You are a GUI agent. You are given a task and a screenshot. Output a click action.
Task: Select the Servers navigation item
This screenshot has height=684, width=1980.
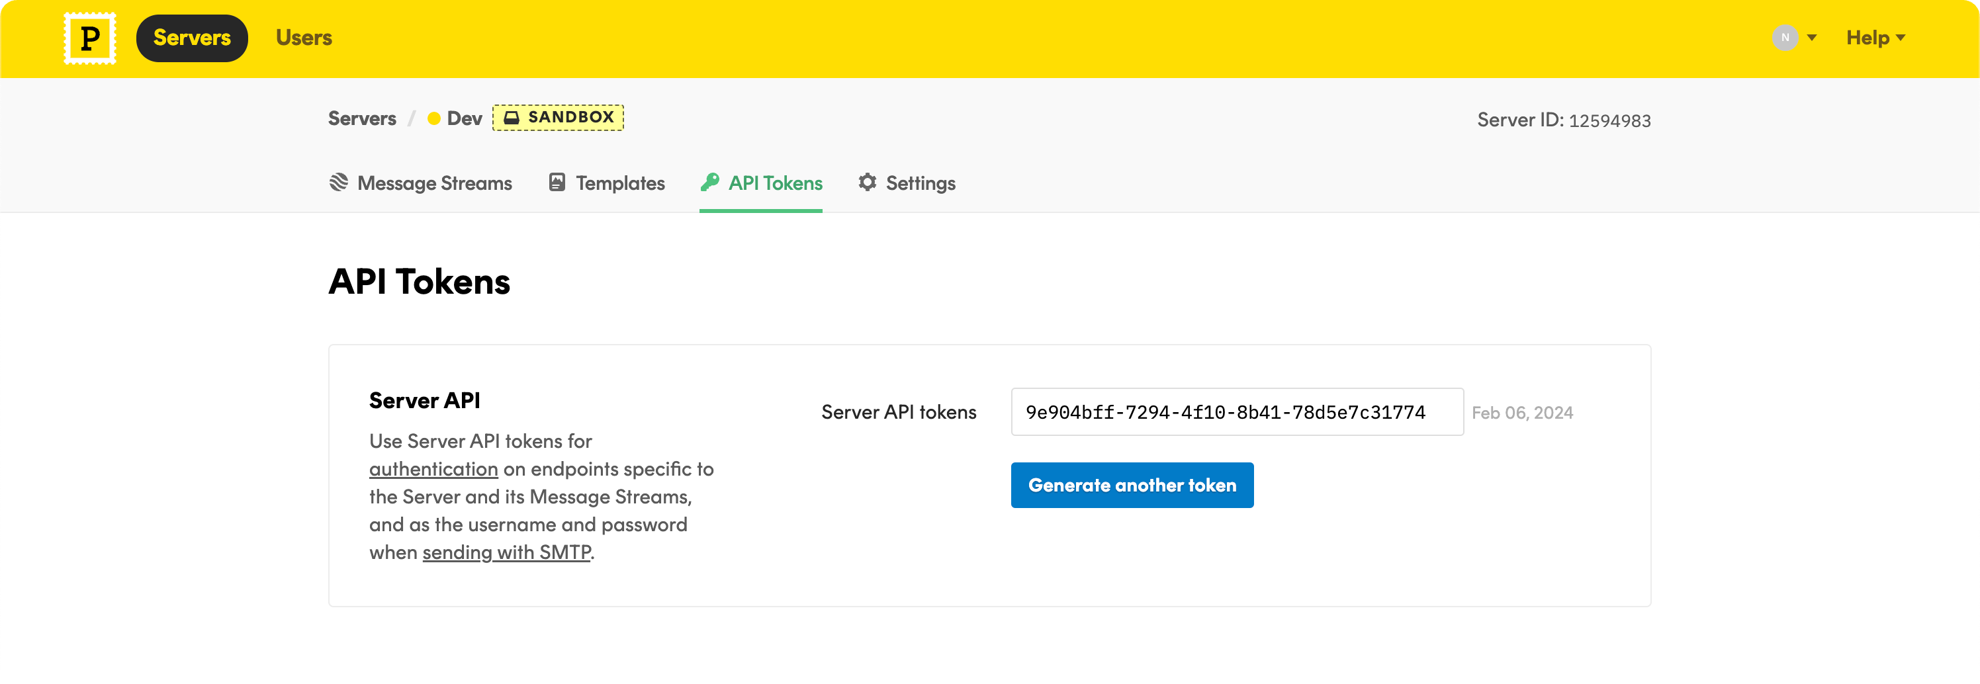[191, 37]
